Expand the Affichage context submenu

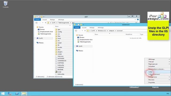point(158,59)
